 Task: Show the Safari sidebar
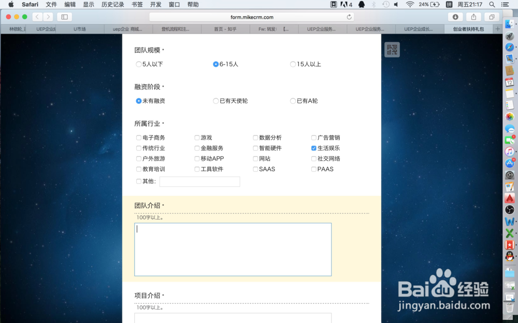tap(64, 16)
